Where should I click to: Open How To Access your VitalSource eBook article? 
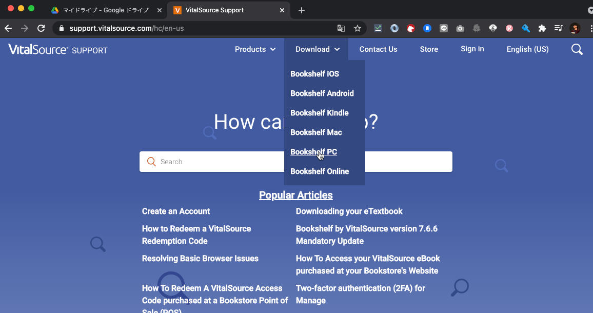[368, 265]
